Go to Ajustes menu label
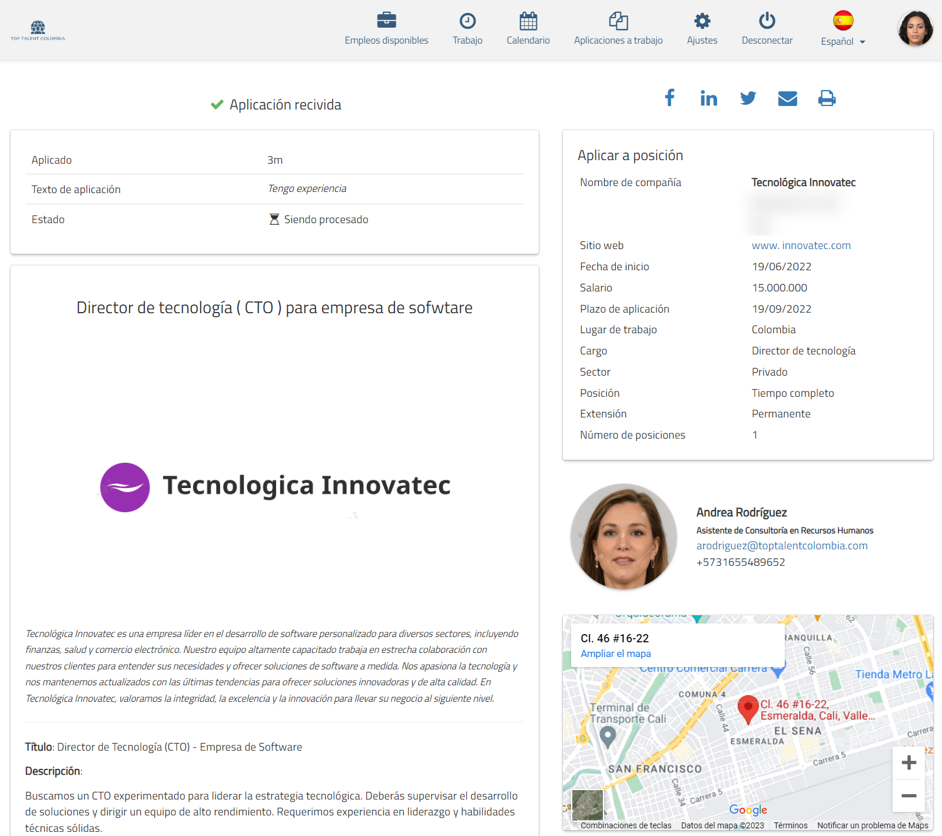The width and height of the screenshot is (942, 836). pyautogui.click(x=702, y=41)
